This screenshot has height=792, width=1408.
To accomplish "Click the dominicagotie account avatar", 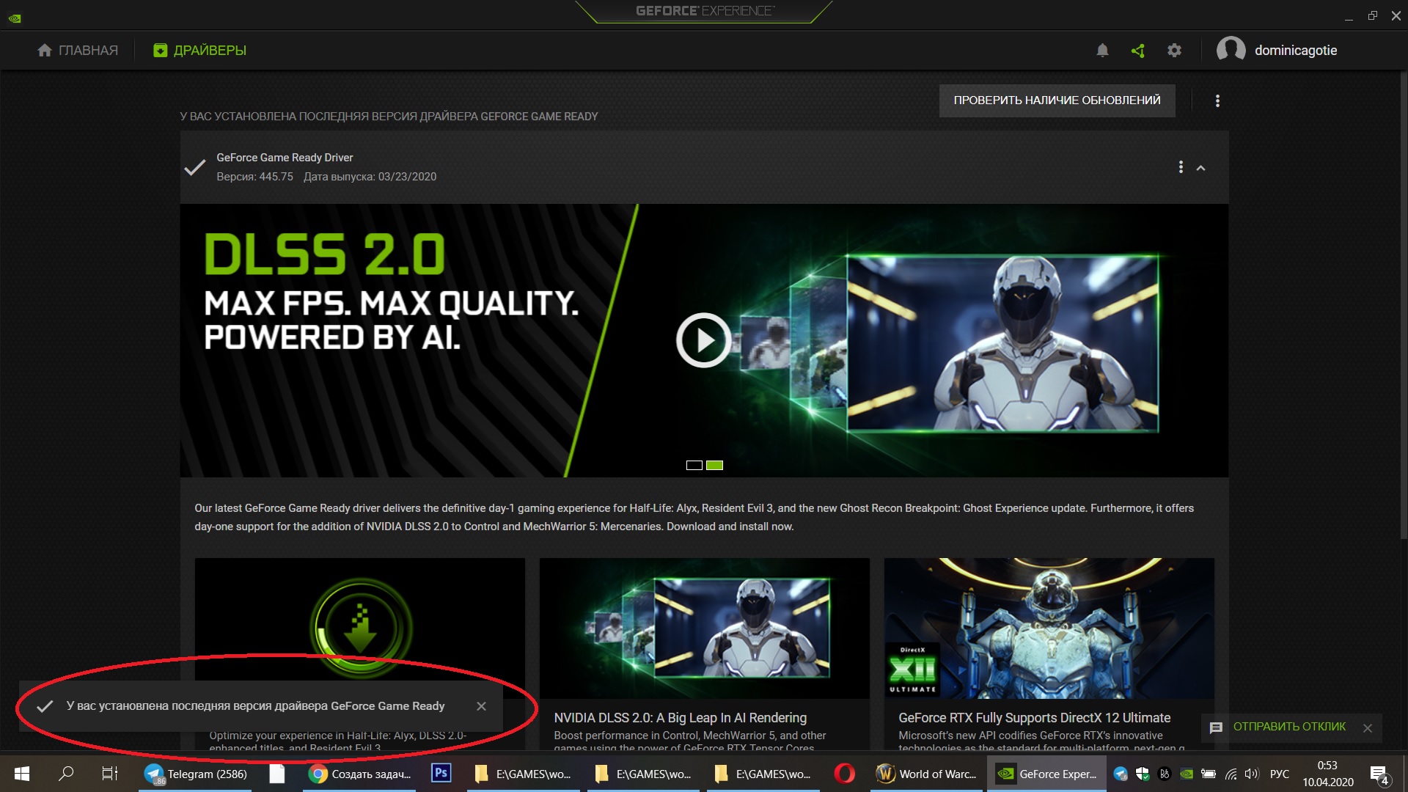I will pyautogui.click(x=1231, y=50).
